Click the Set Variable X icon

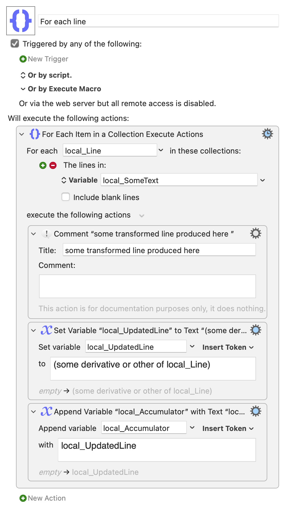click(46, 330)
